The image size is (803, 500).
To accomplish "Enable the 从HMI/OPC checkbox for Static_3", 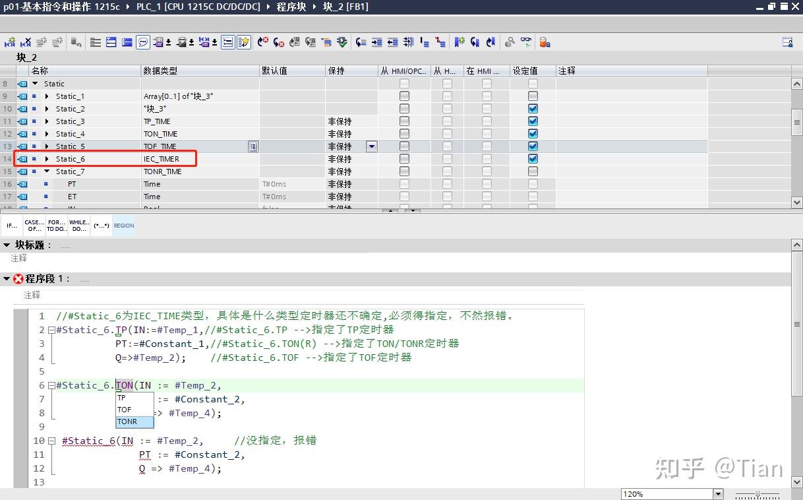I will pyautogui.click(x=405, y=121).
